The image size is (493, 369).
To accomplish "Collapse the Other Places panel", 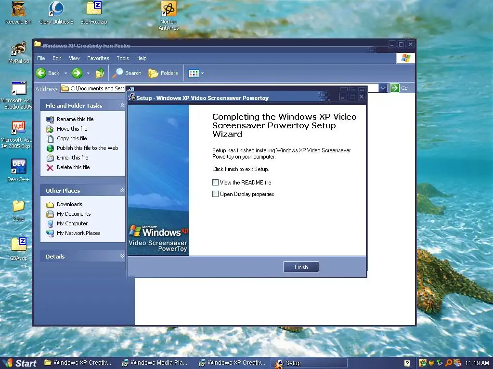I will click(x=122, y=190).
